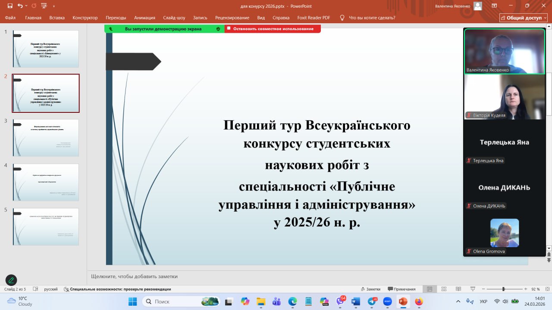Toggle the Примечания comments pane

(x=401, y=289)
